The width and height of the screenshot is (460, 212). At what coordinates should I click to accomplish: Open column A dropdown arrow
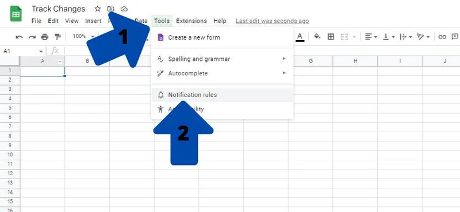[x=60, y=61]
